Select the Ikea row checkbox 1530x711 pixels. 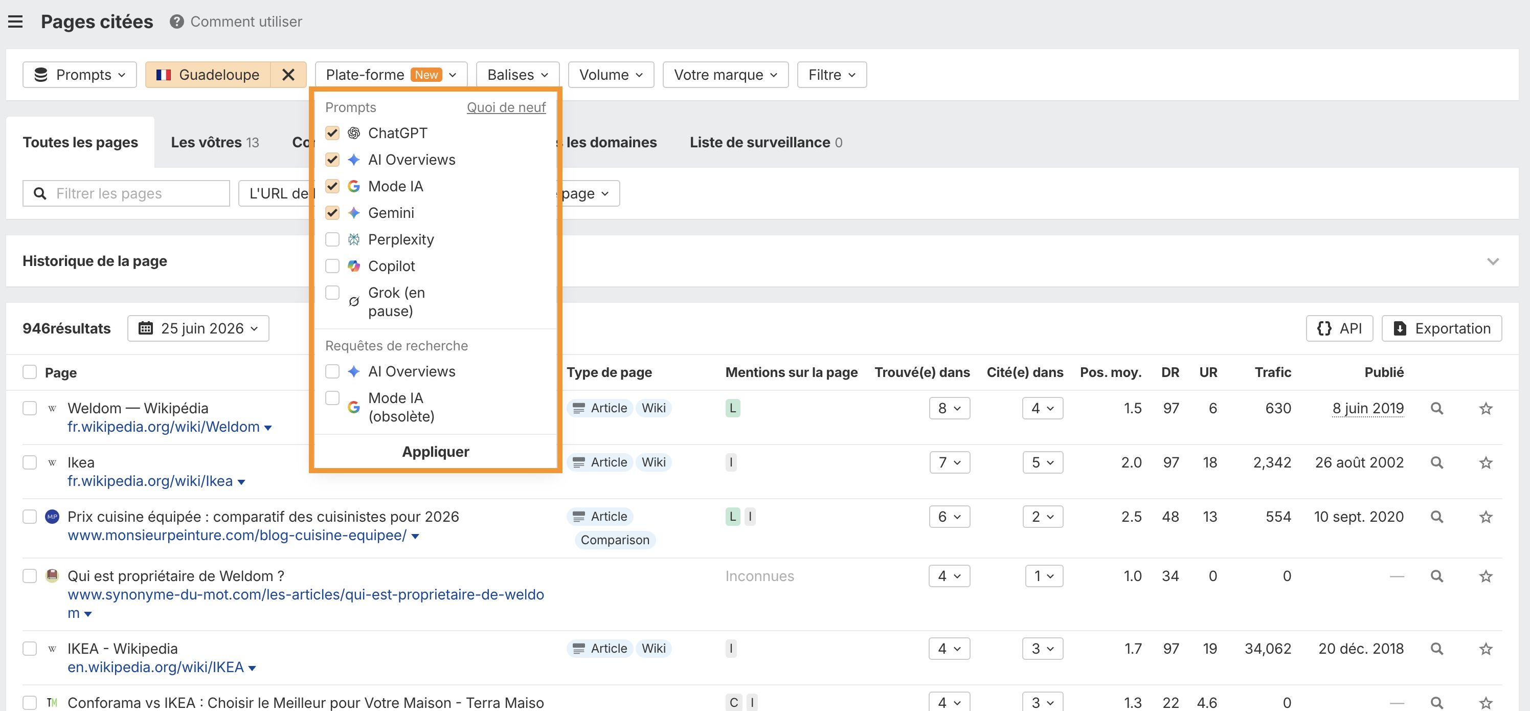[30, 463]
